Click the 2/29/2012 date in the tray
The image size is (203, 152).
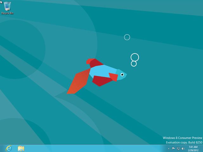(x=193, y=150)
